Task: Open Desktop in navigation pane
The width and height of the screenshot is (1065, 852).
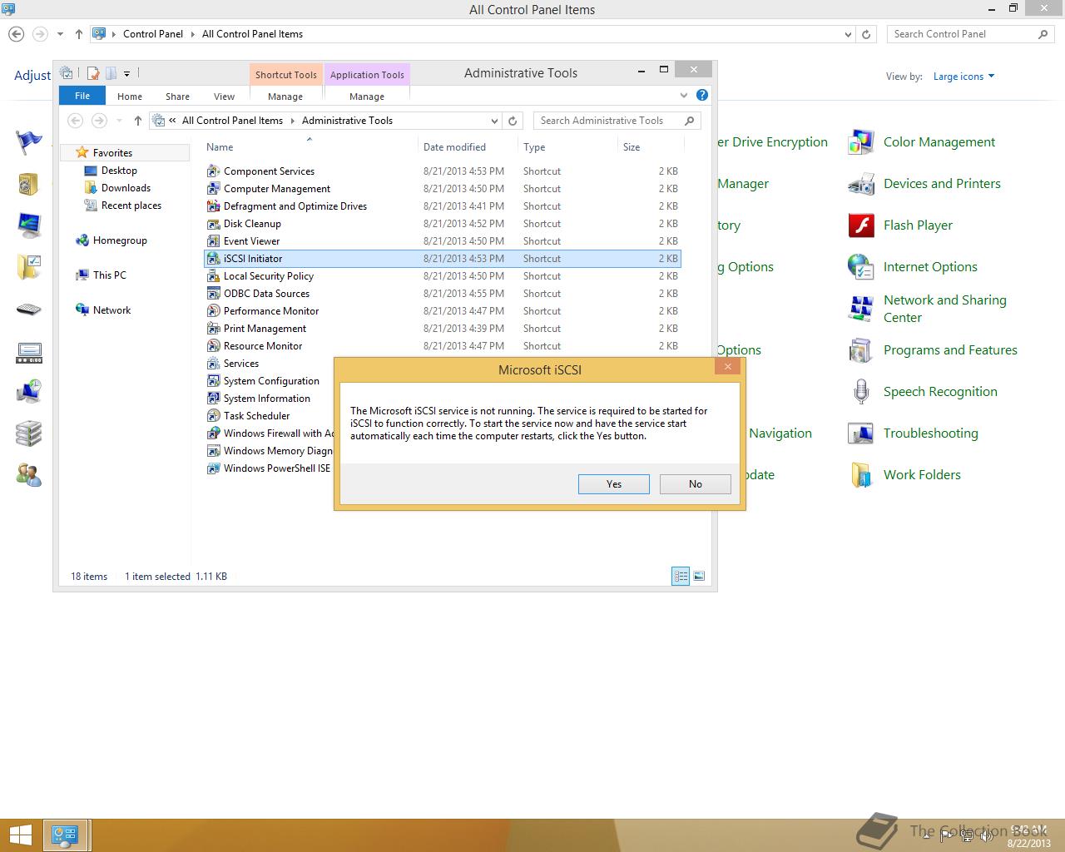Action: coord(119,171)
